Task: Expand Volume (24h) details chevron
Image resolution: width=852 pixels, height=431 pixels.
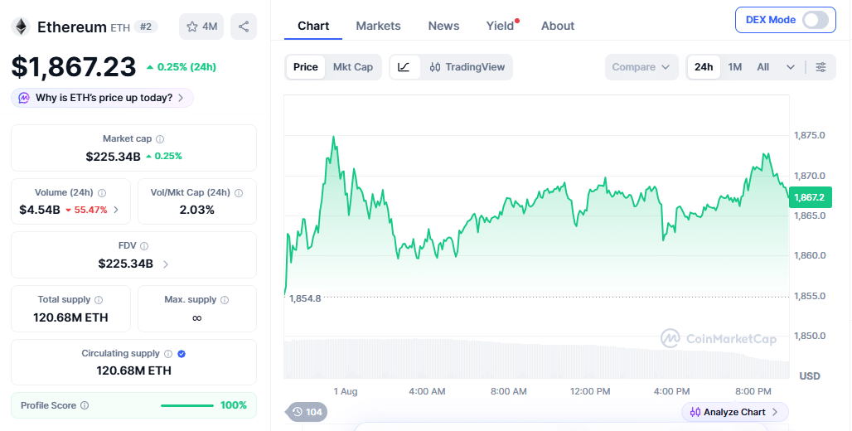Action: (116, 210)
